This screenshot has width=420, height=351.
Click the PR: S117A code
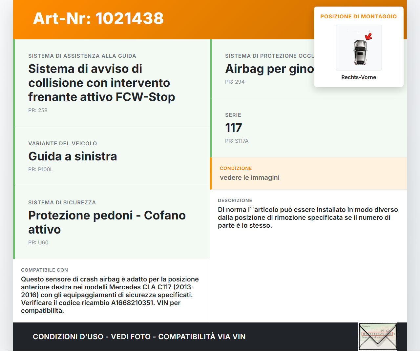tap(237, 141)
